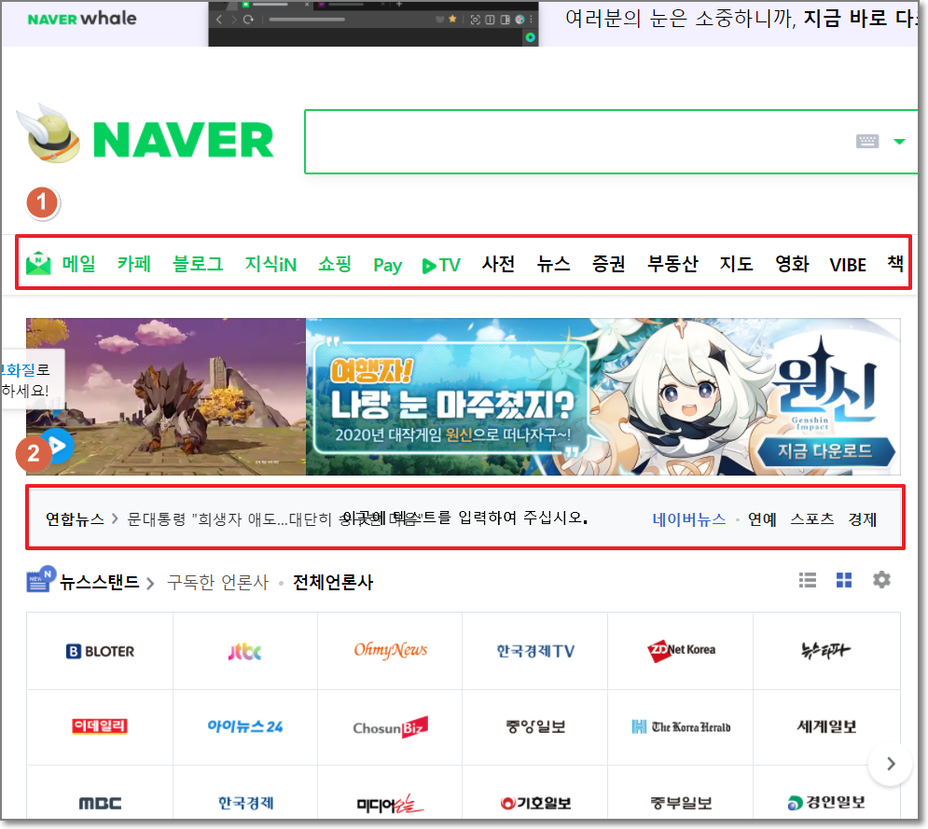Open 지식iN in the service menu
This screenshot has height=829, width=928.
[270, 264]
